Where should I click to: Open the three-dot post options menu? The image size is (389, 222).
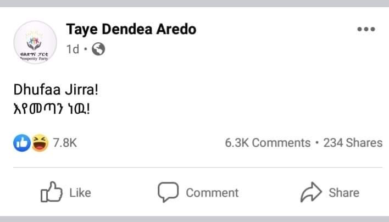tap(365, 30)
